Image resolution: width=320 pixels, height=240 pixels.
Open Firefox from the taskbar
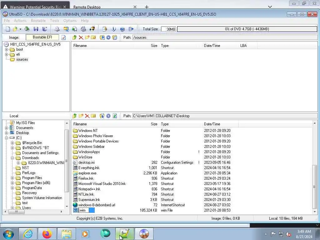click(47, 234)
